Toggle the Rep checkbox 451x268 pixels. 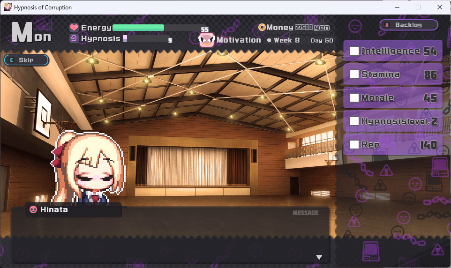coord(354,144)
